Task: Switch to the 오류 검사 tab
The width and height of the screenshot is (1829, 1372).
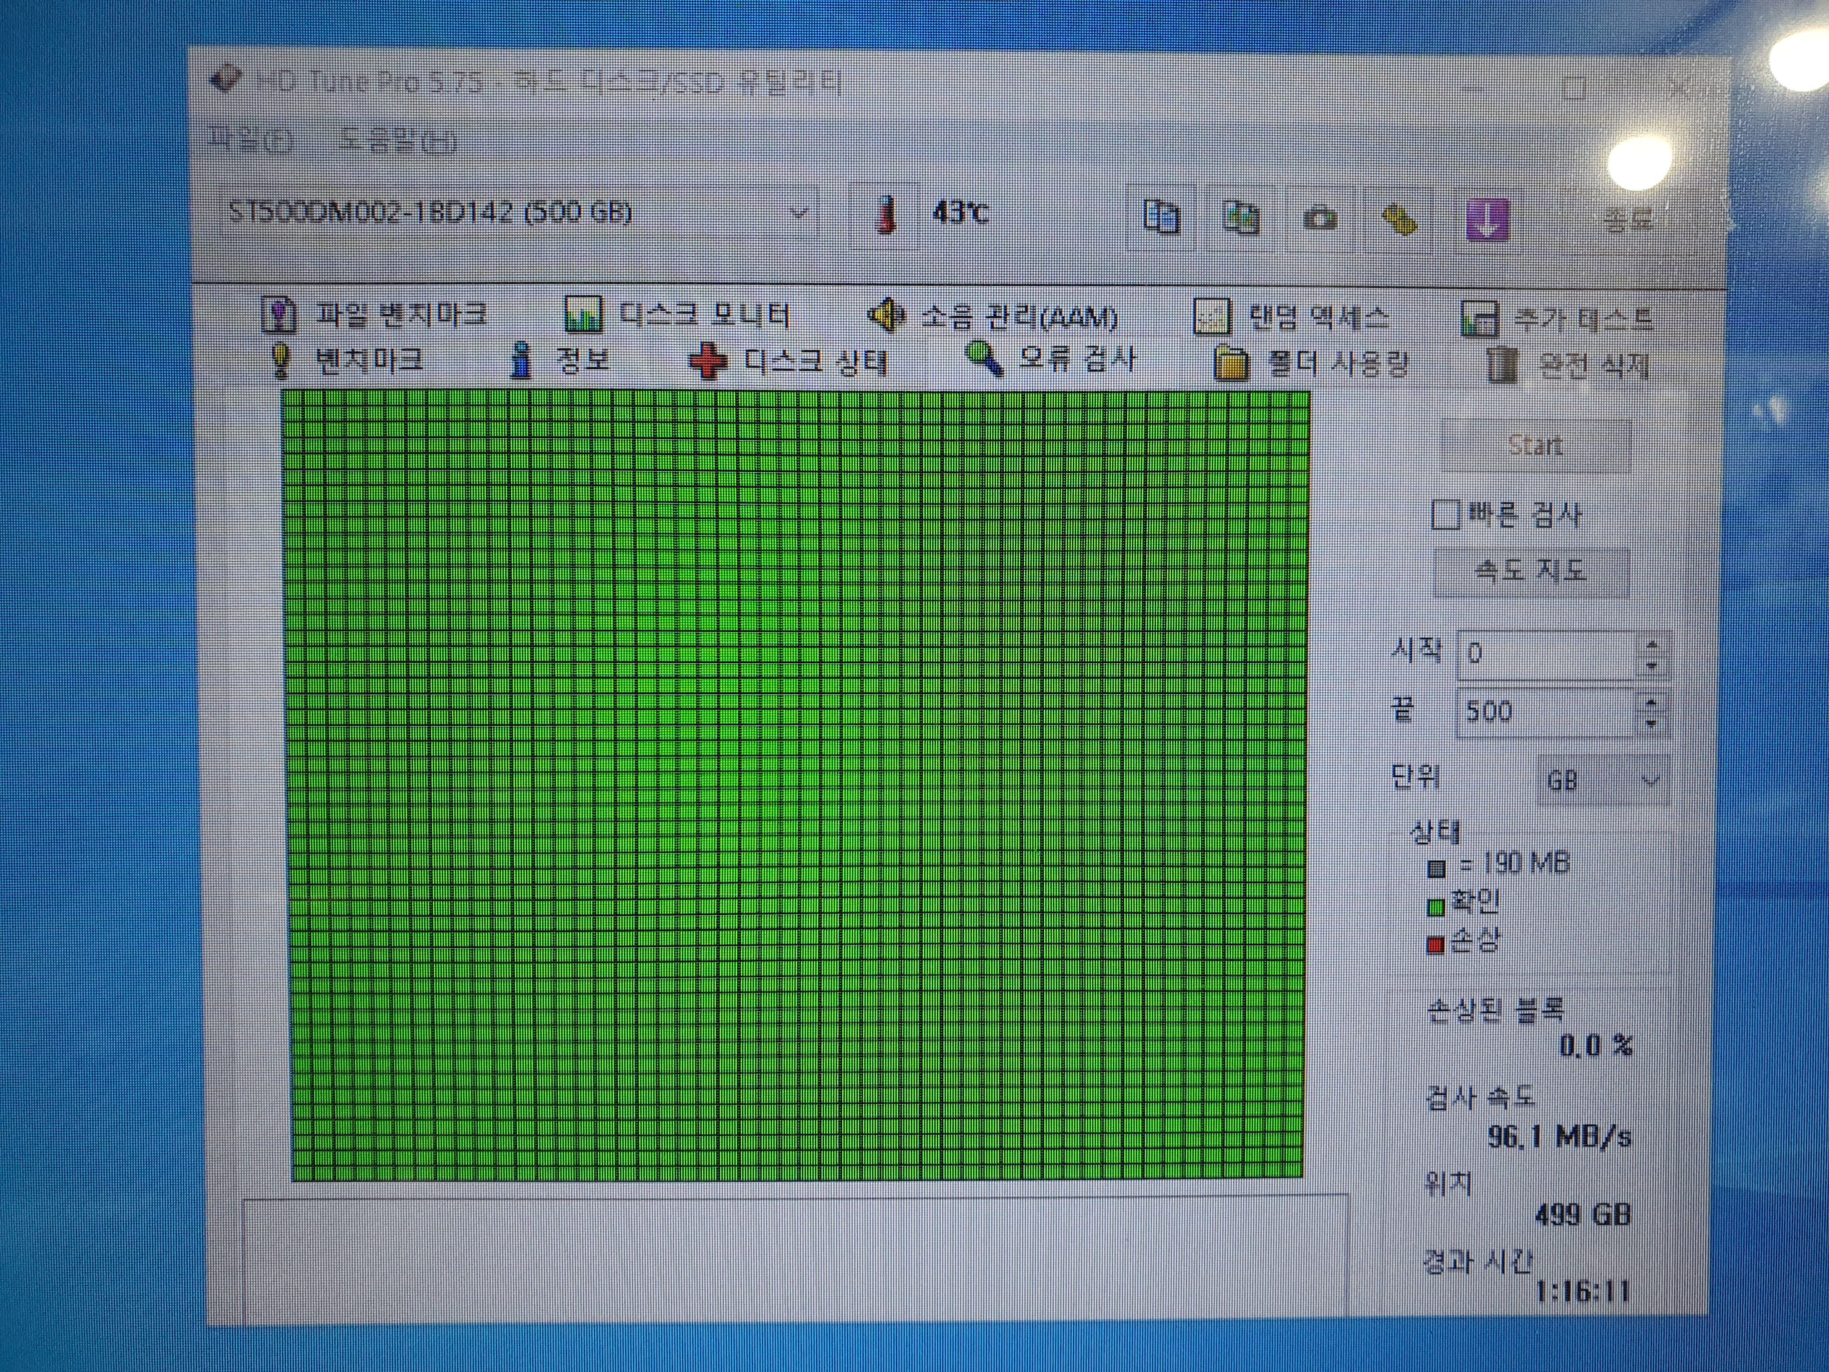Action: pyautogui.click(x=1052, y=359)
